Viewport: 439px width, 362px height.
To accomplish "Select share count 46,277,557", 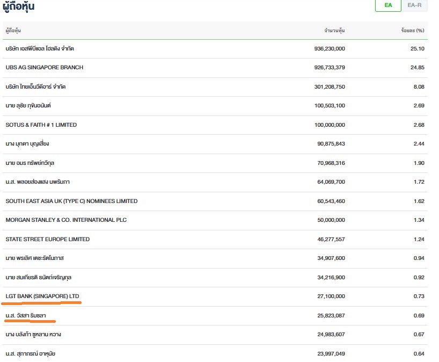I will [x=331, y=240].
